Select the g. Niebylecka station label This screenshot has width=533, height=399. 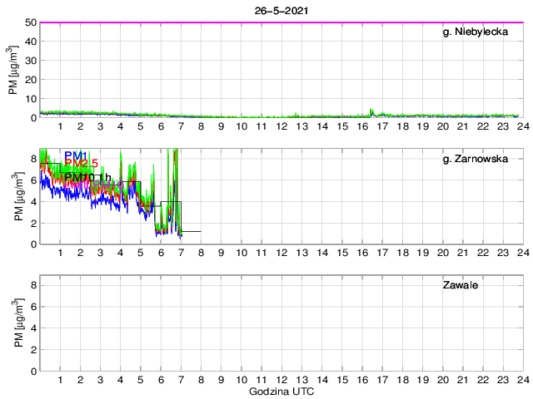(x=476, y=32)
